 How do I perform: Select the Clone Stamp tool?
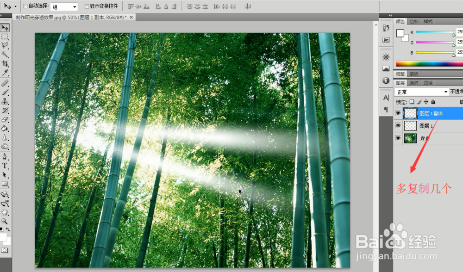pyautogui.click(x=5, y=101)
